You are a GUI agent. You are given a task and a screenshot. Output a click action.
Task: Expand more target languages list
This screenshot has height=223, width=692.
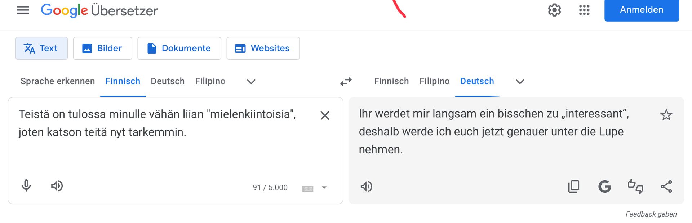coord(520,82)
